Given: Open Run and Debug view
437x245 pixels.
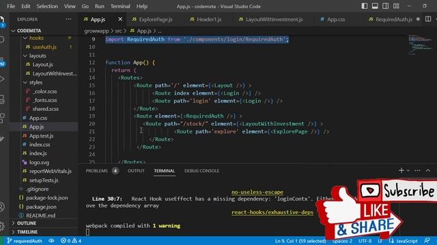Looking at the screenshot, I should [1, 80].
